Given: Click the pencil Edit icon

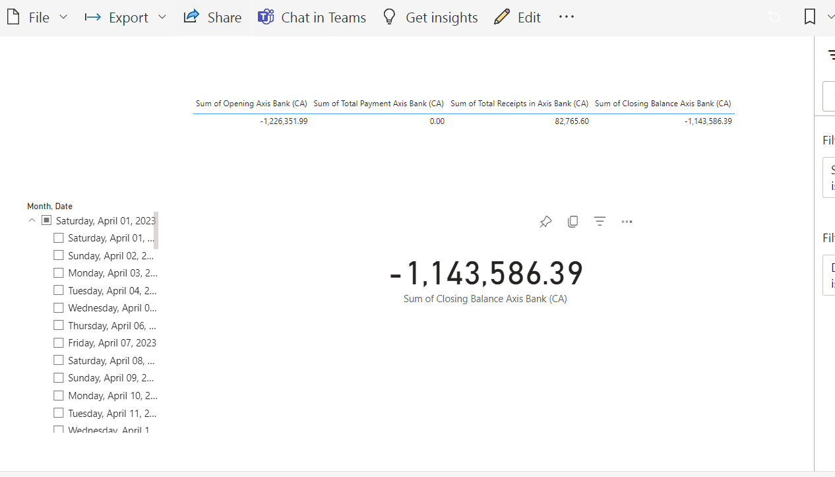Looking at the screenshot, I should click(502, 17).
